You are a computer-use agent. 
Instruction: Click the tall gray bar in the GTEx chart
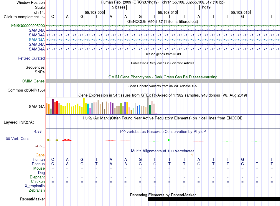[148, 106]
